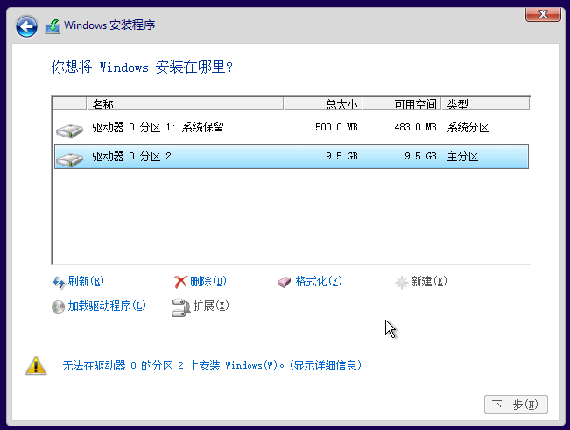This screenshot has width=570, height=430.
Task: Click the 9.5 GB free space cell
Action: click(x=420, y=156)
